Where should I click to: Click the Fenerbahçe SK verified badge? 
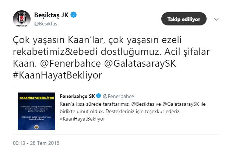99,96
